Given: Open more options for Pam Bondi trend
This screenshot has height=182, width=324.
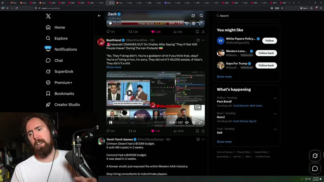Looking at the screenshot, I should [x=275, y=98].
